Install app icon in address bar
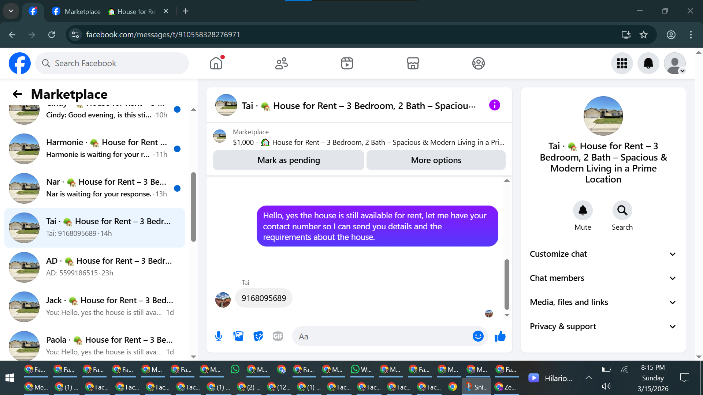 coord(626,34)
